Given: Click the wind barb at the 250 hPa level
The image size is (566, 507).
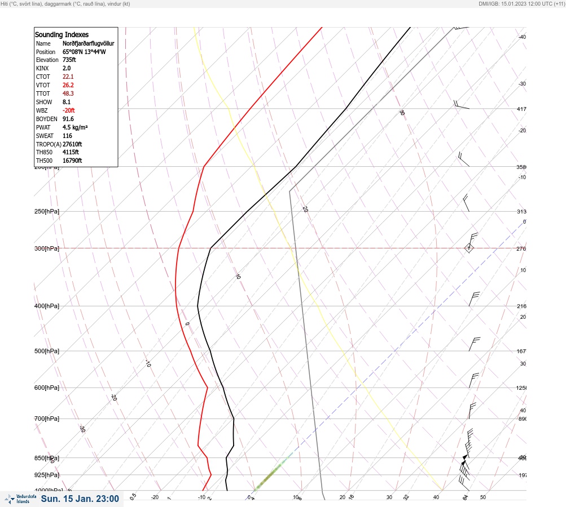Looking at the screenshot, I should (466, 203).
